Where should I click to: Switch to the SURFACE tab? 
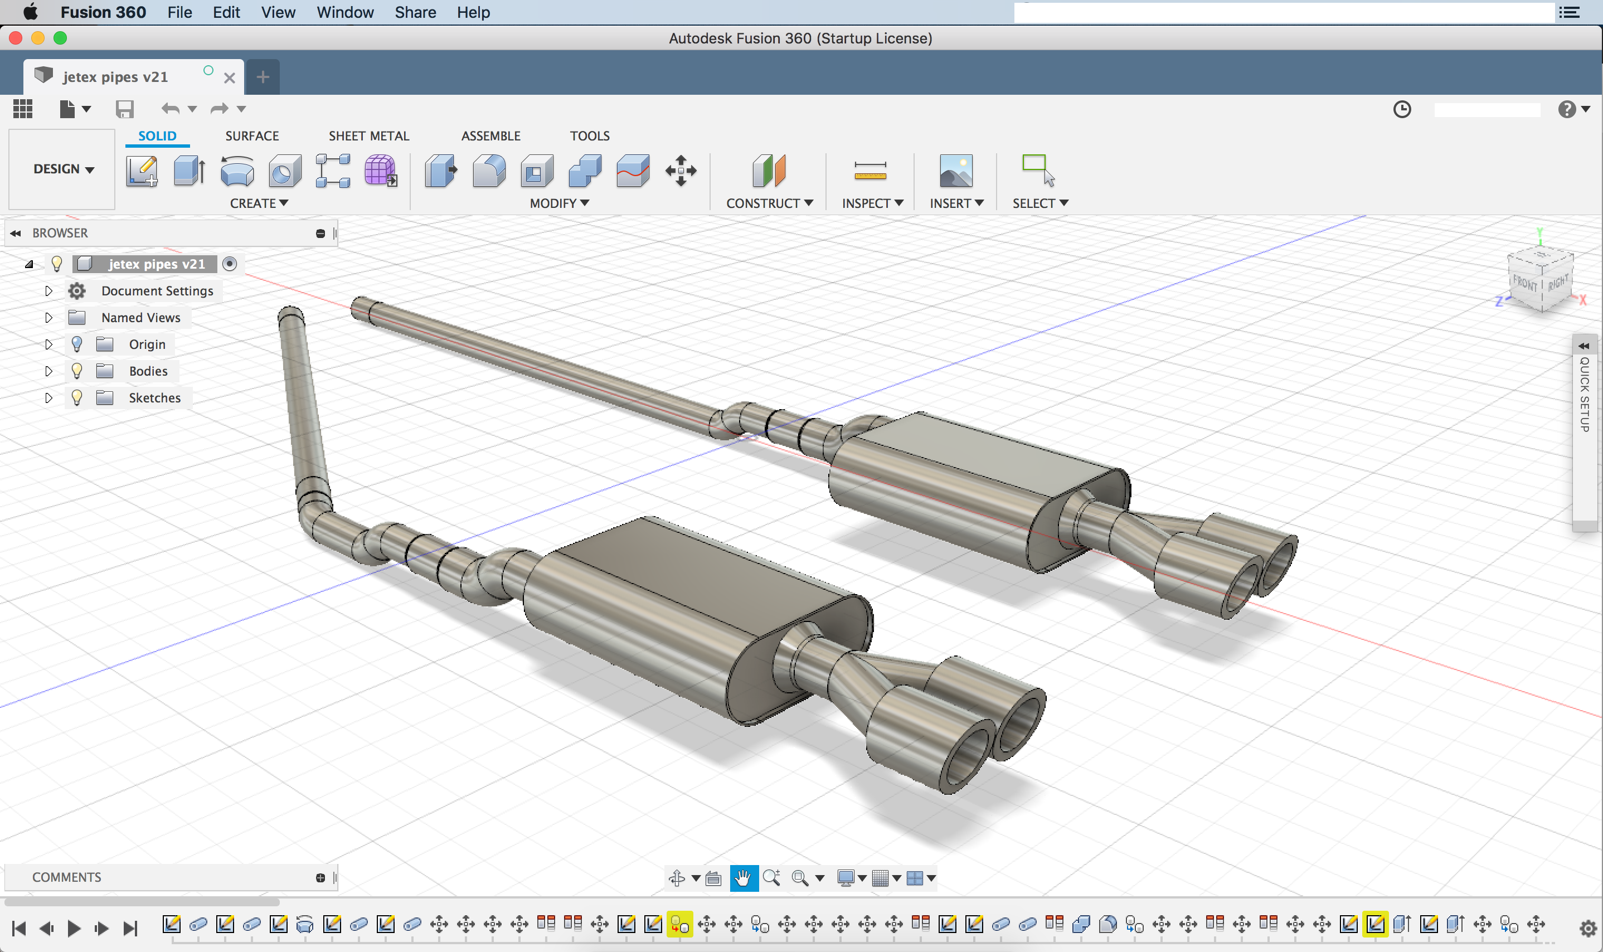pos(251,136)
